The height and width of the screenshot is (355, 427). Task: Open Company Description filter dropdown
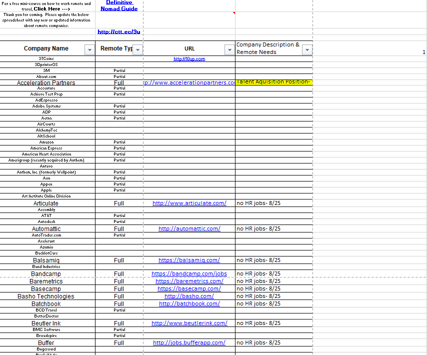click(307, 50)
